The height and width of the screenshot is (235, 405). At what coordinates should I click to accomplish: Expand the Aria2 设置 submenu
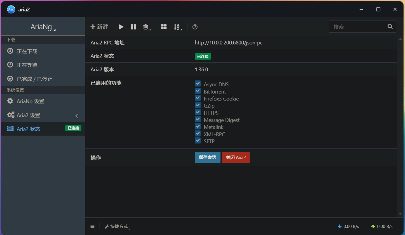click(x=43, y=115)
